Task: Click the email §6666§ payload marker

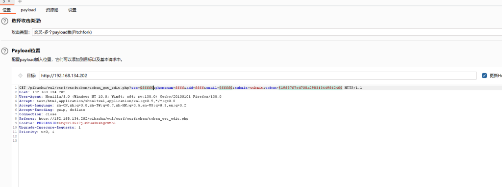Action: 226,87
